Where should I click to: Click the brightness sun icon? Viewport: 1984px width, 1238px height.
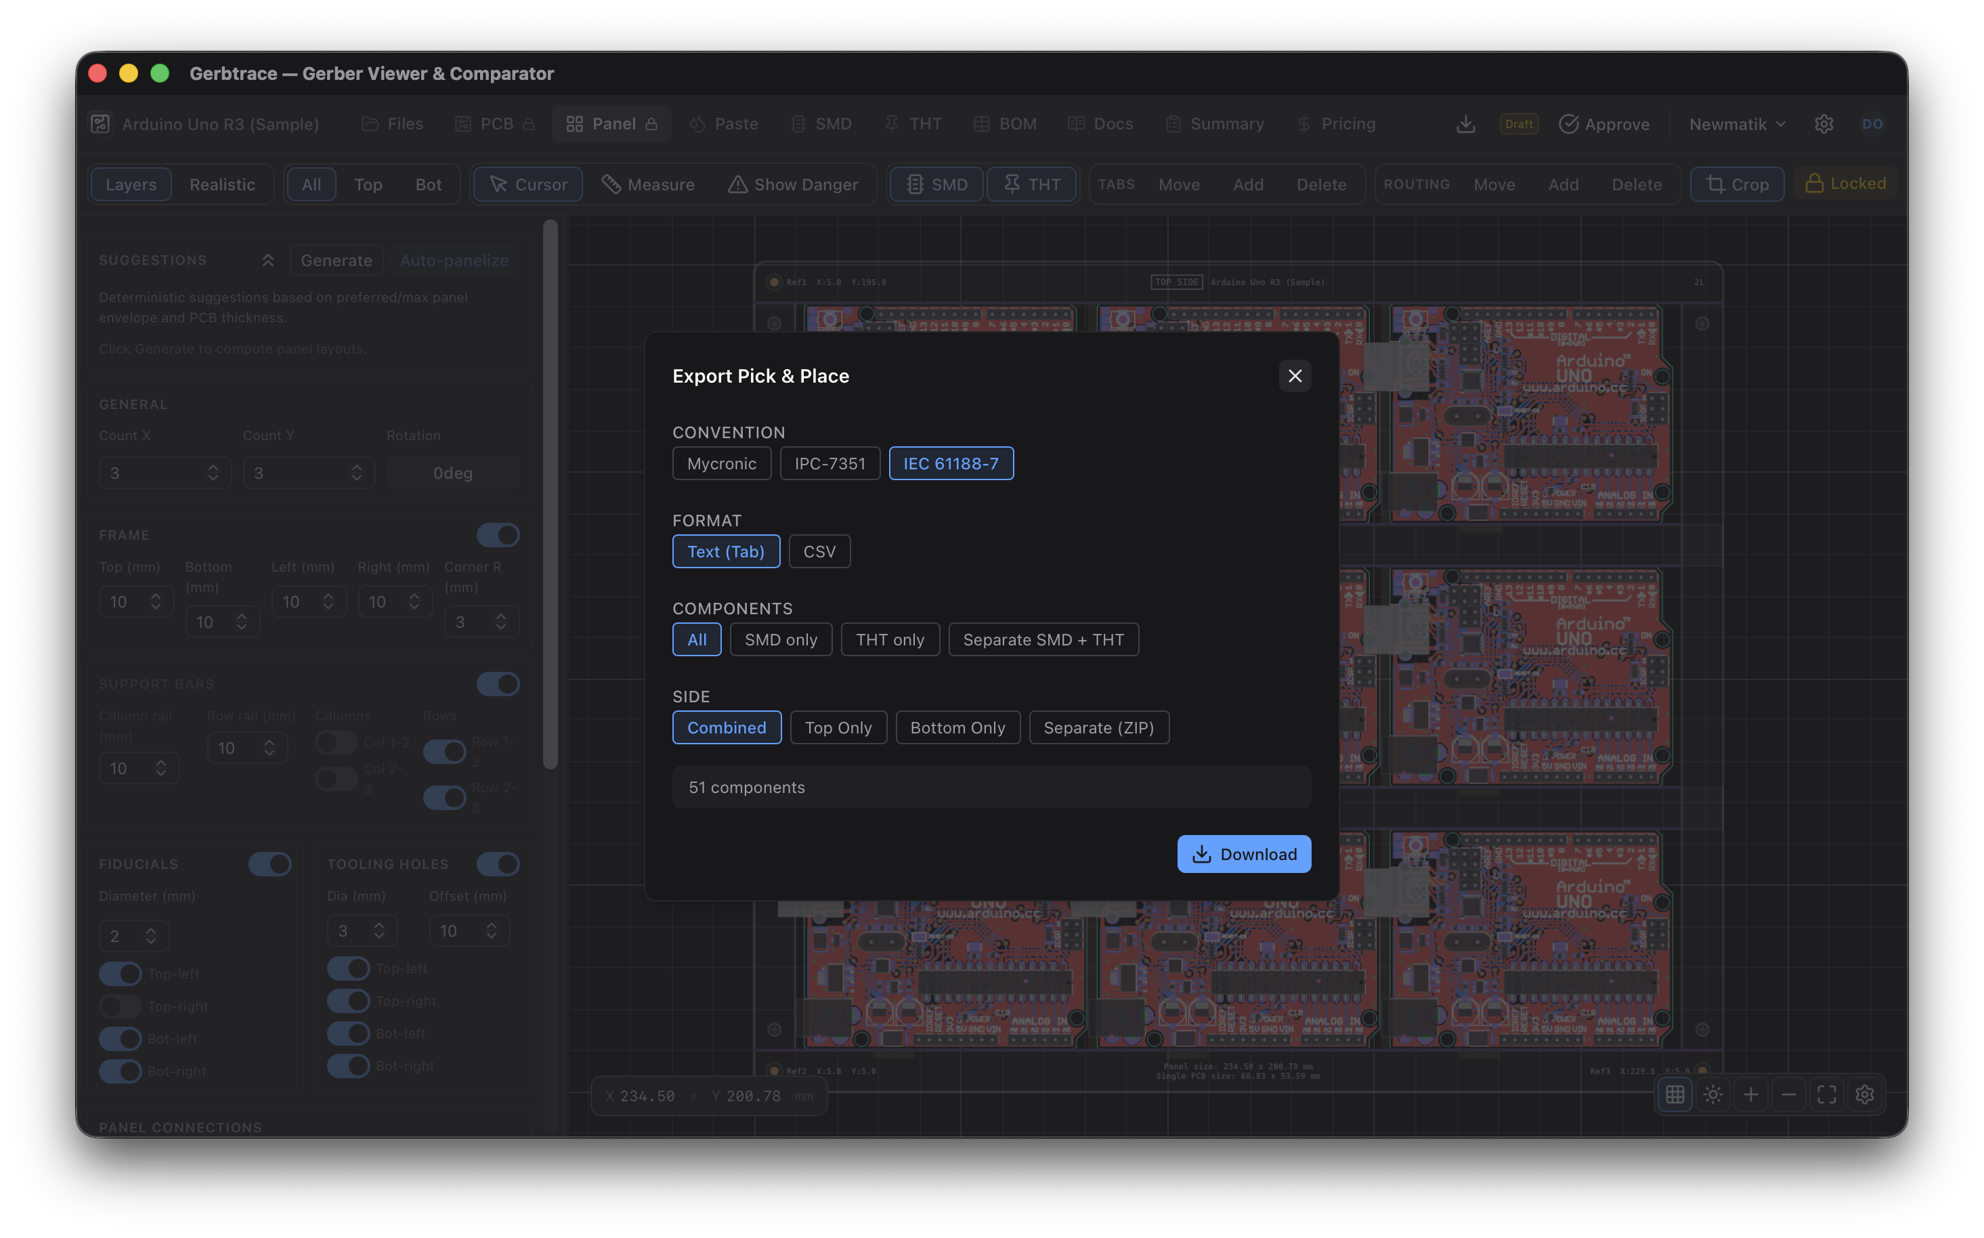1712,1094
